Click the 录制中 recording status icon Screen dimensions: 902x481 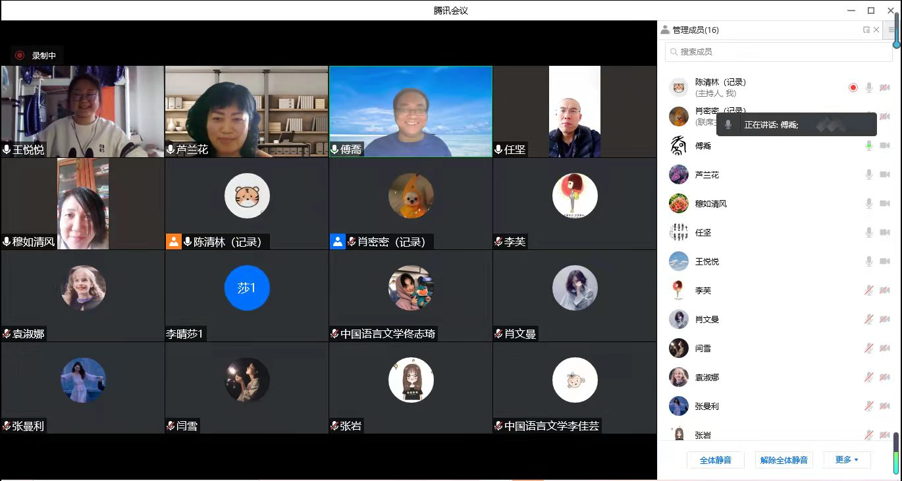pos(20,56)
